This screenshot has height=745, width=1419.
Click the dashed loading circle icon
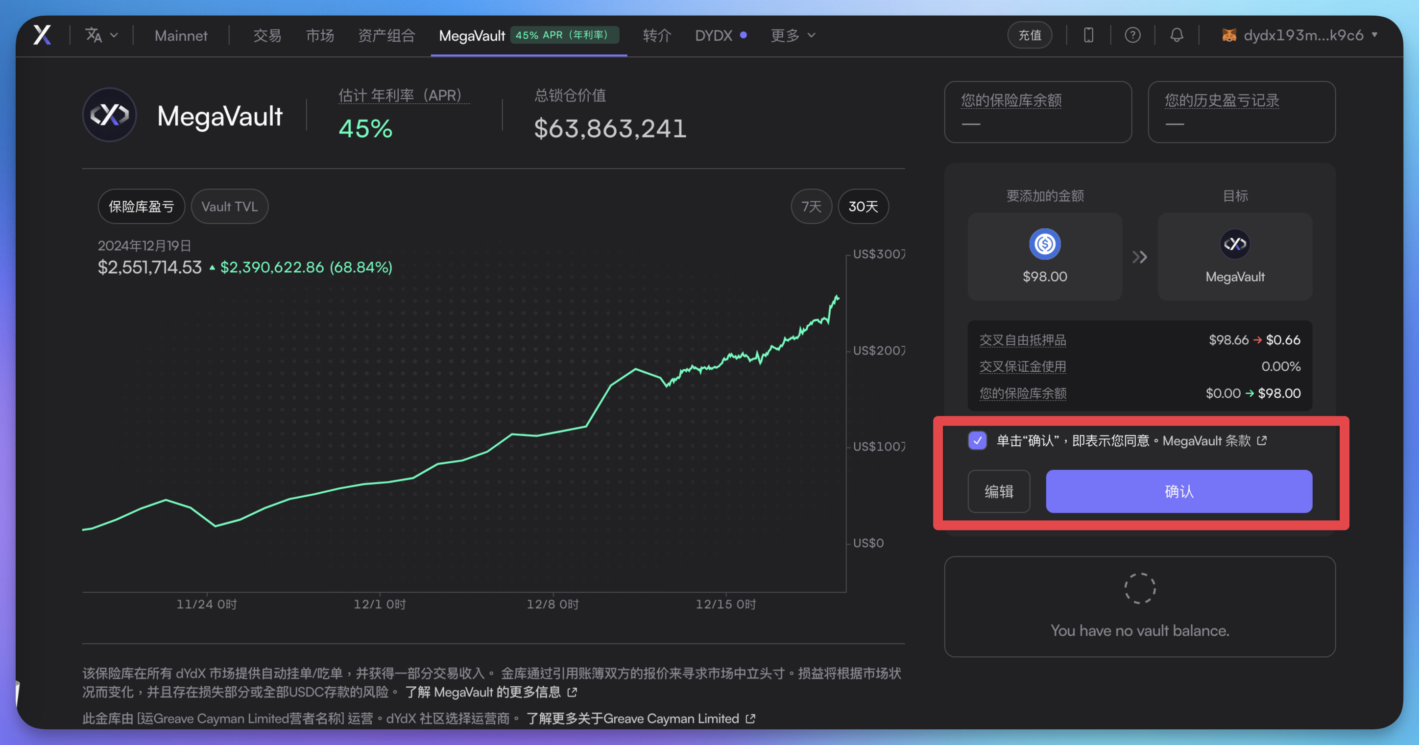[1140, 589]
